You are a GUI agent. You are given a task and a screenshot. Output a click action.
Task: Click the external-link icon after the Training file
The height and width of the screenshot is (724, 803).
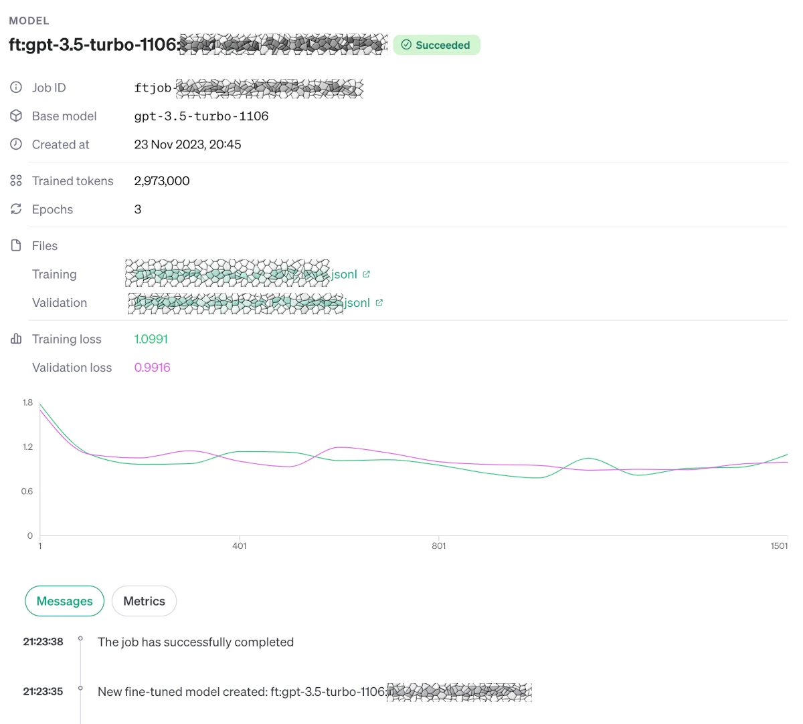[x=366, y=273]
